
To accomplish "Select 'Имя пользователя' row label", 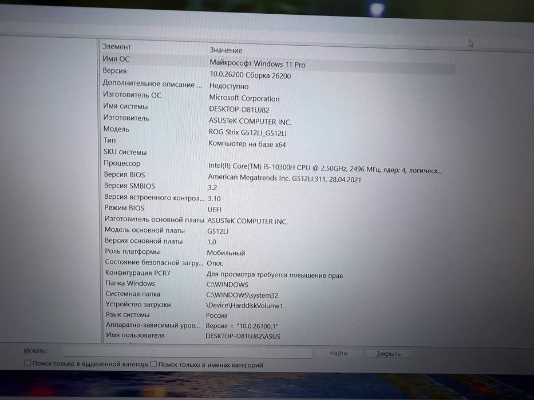I will click(x=135, y=335).
